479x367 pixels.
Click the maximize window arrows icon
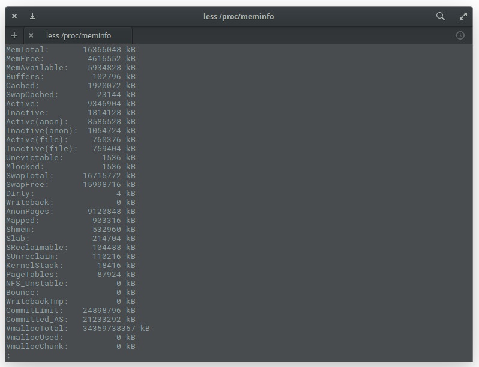point(463,16)
